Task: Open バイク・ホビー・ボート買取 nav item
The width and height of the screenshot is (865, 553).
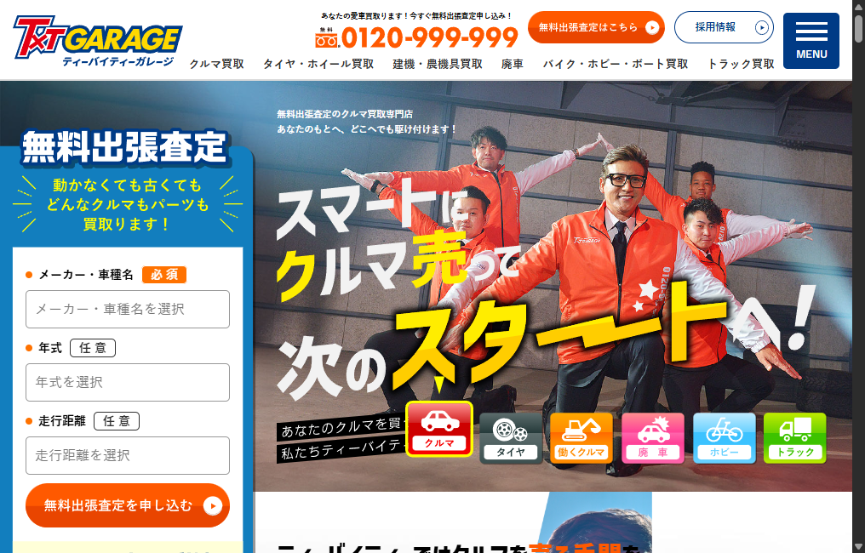Action: pos(616,64)
